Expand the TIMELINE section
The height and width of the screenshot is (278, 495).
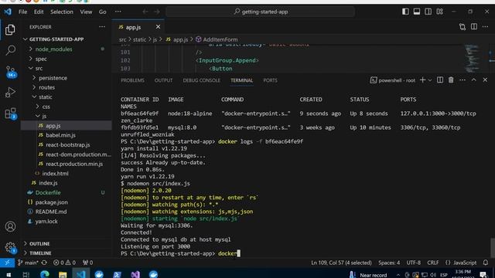(x=40, y=253)
